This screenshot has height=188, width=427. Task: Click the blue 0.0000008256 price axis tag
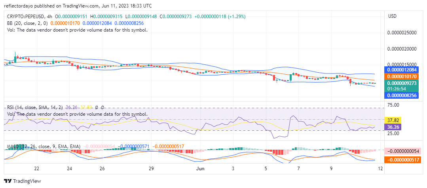click(x=401, y=95)
